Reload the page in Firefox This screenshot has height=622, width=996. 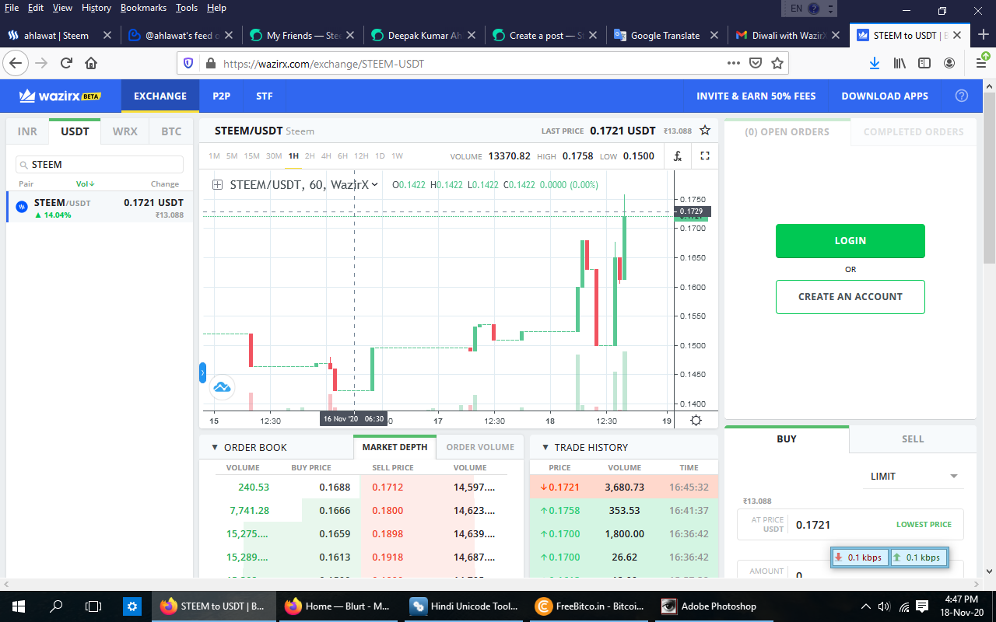pos(66,63)
